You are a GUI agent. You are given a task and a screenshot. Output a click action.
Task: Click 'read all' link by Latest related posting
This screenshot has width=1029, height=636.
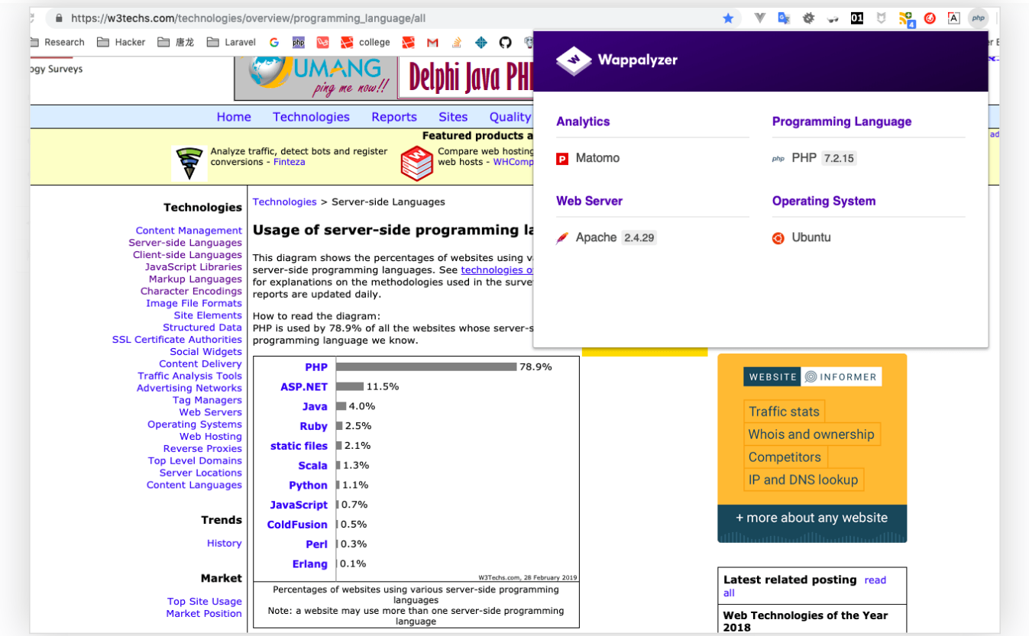point(804,586)
